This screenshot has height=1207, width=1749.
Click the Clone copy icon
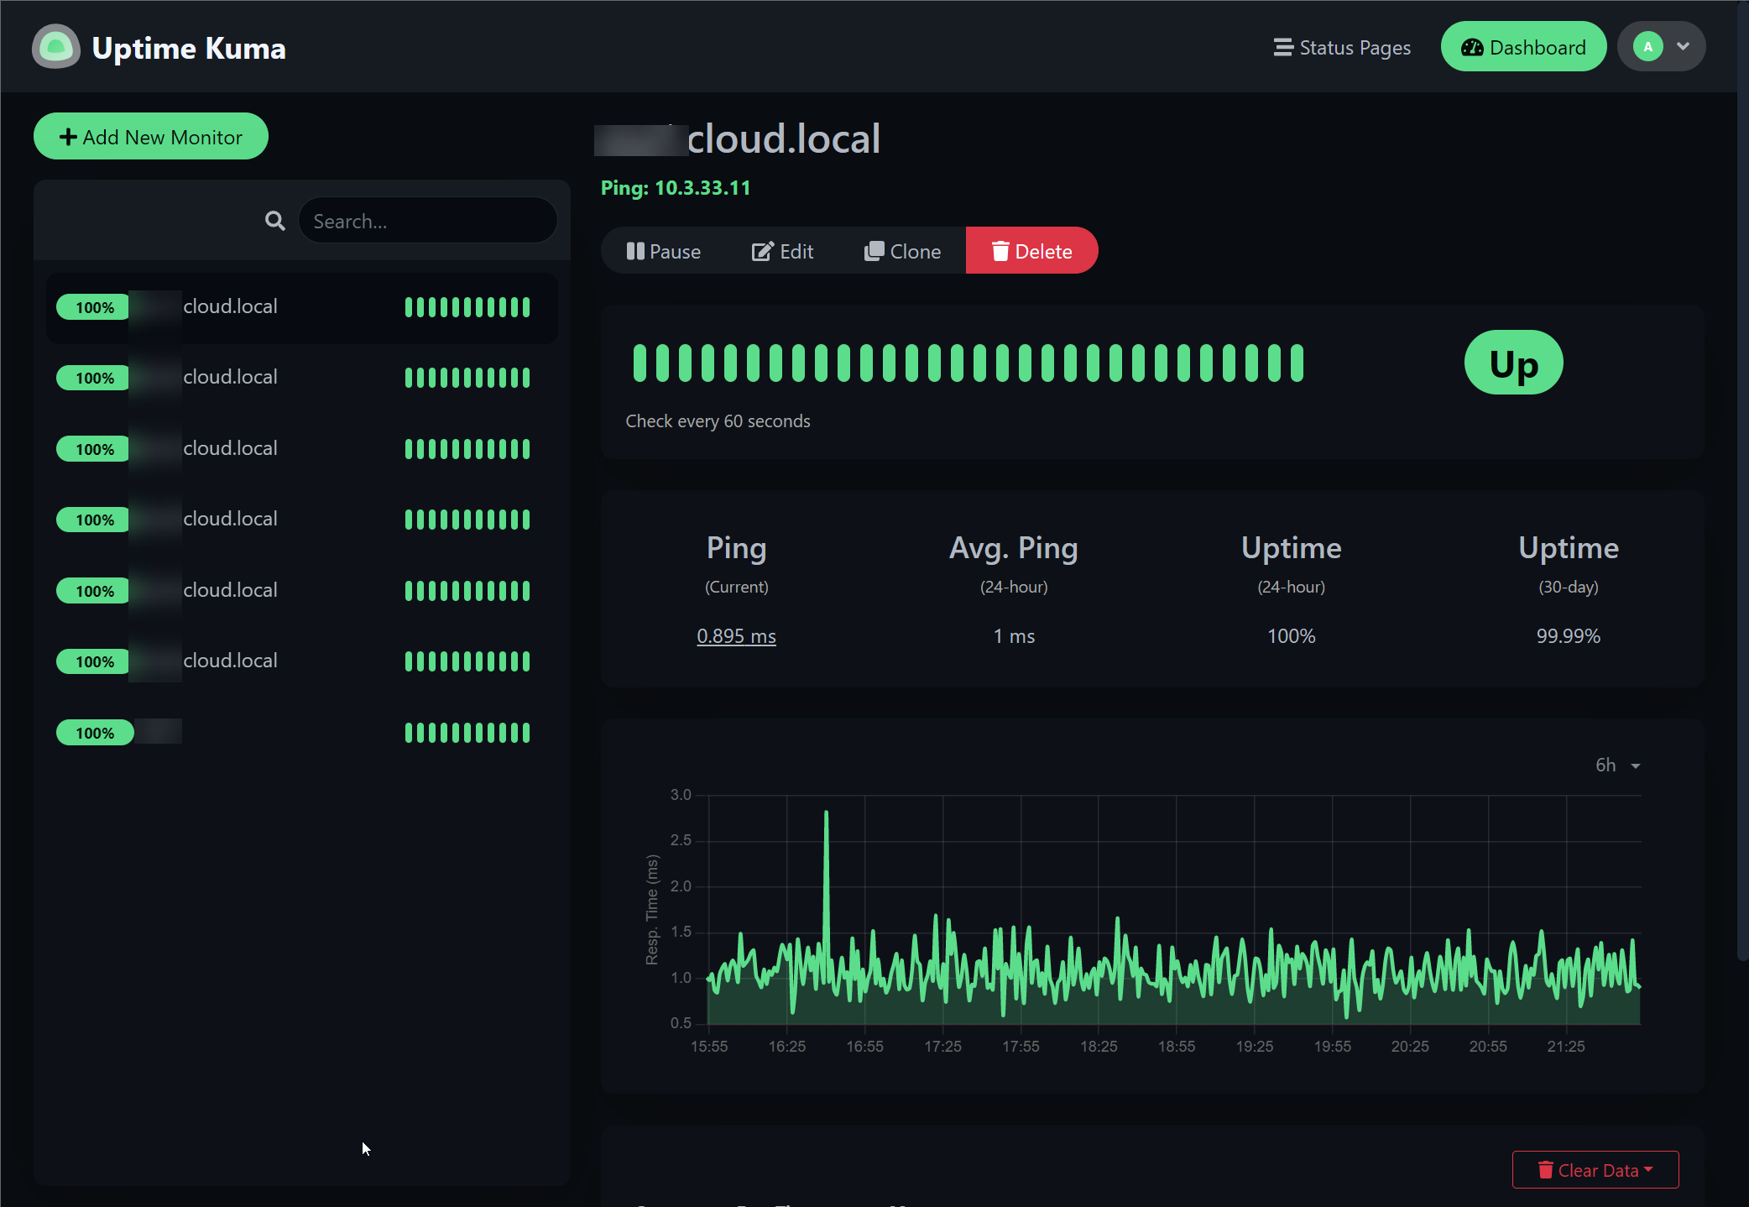click(x=874, y=251)
